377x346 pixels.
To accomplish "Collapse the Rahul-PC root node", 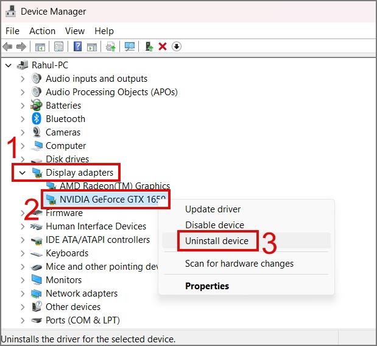I will click(9, 65).
